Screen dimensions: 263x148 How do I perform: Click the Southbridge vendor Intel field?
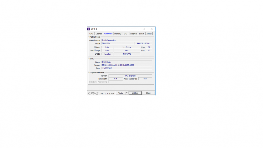pos(107,50)
